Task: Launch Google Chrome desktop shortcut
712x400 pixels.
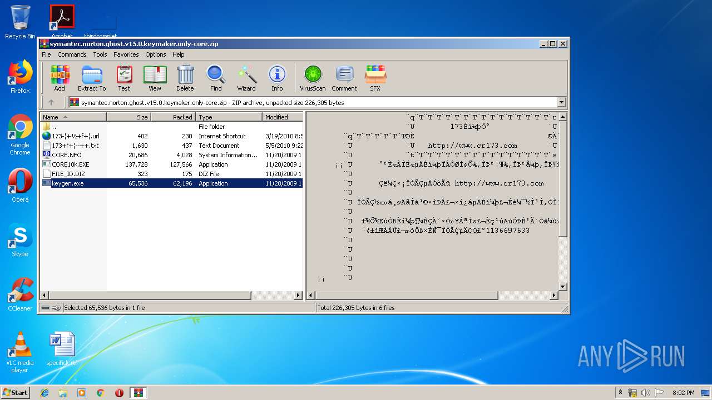Action: (20, 134)
